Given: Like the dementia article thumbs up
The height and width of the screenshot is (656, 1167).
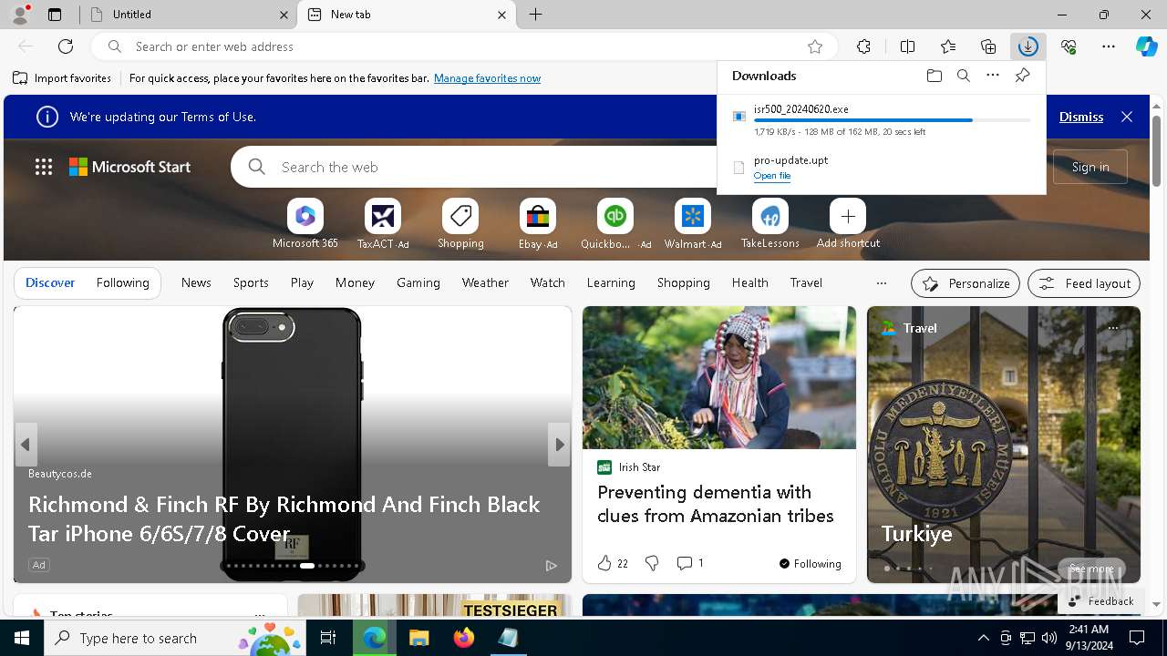Looking at the screenshot, I should point(604,564).
